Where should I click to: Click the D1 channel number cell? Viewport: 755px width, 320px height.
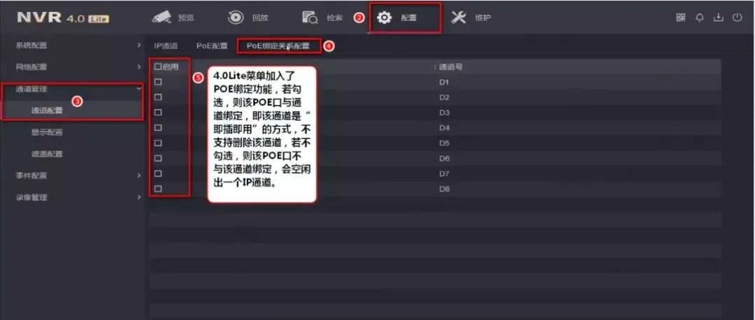[x=444, y=82]
